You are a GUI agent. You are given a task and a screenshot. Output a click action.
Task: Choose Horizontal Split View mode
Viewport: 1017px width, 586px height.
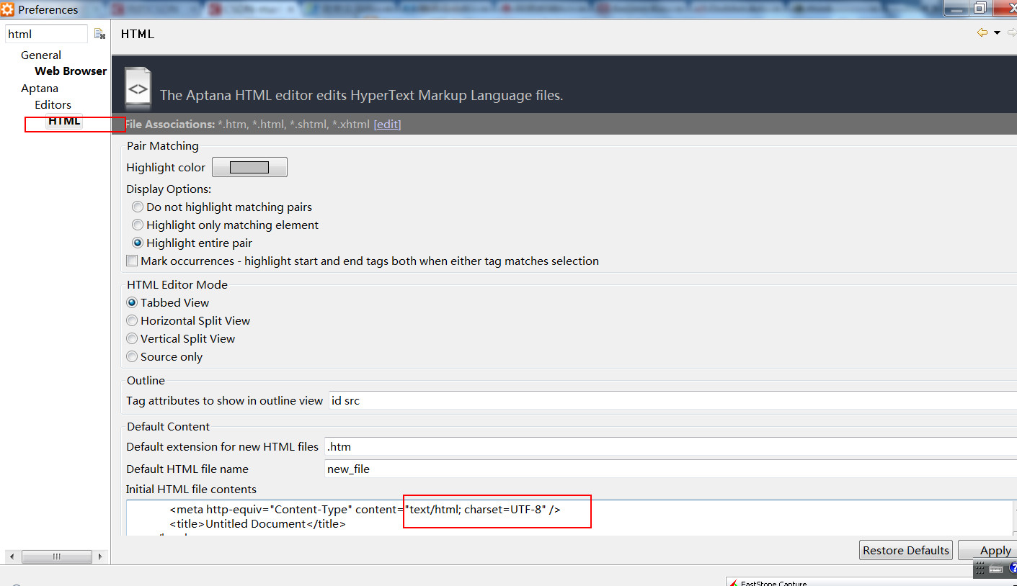pos(132,320)
